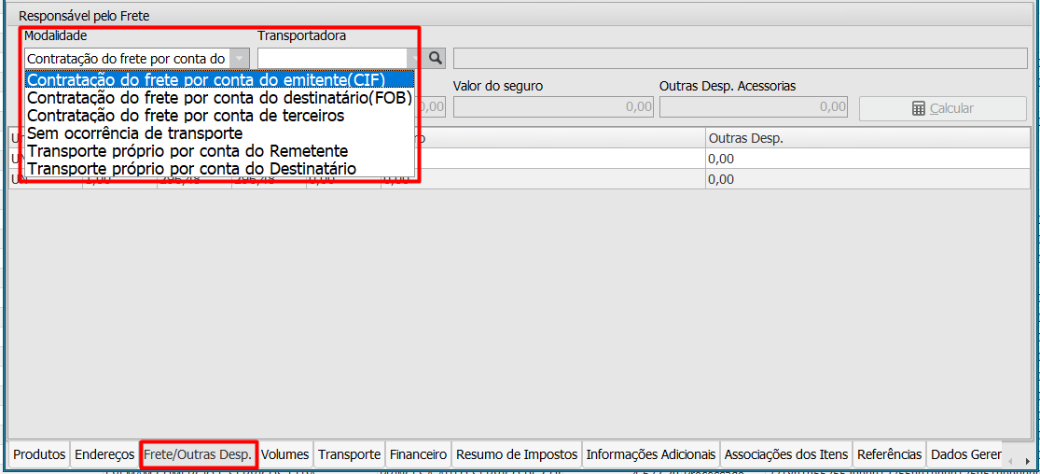This screenshot has height=474, width=1040.
Task: Click the Valor do seguro field
Action: tap(552, 107)
